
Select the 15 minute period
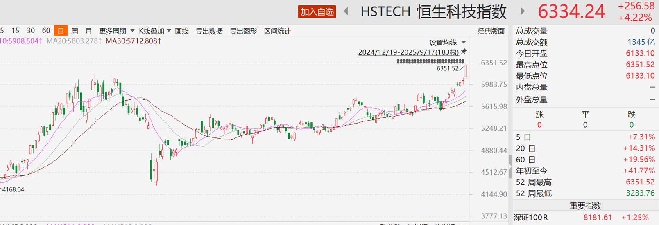pyautogui.click(x=15, y=31)
